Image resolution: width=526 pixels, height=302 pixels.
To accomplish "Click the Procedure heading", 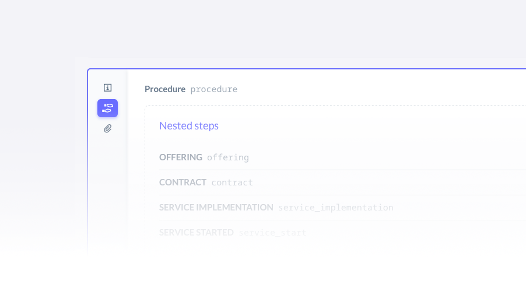I will (164, 89).
